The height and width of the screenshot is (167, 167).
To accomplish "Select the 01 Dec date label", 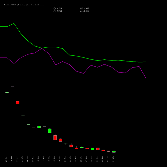I will point(97,159).
